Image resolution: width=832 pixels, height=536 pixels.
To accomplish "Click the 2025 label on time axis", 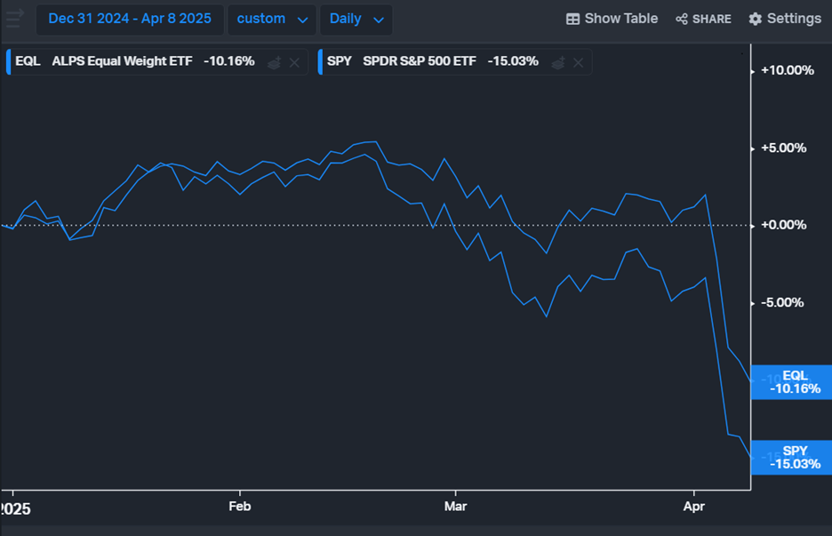I will pos(15,509).
